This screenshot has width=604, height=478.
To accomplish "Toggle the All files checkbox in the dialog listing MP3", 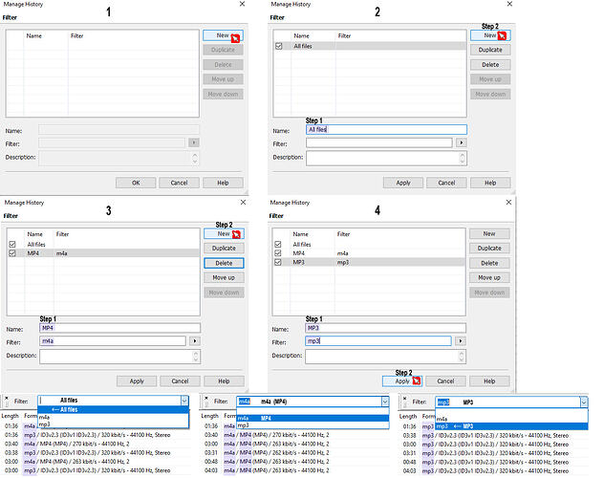I will pos(278,244).
